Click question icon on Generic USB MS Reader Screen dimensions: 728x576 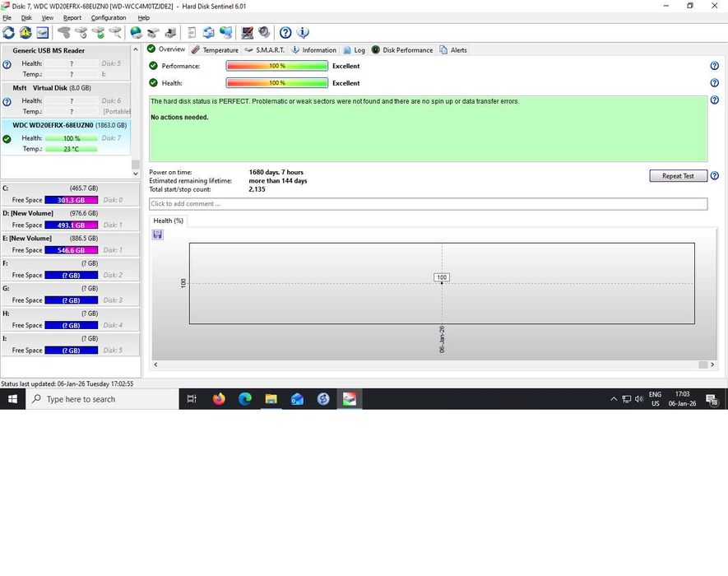7,64
